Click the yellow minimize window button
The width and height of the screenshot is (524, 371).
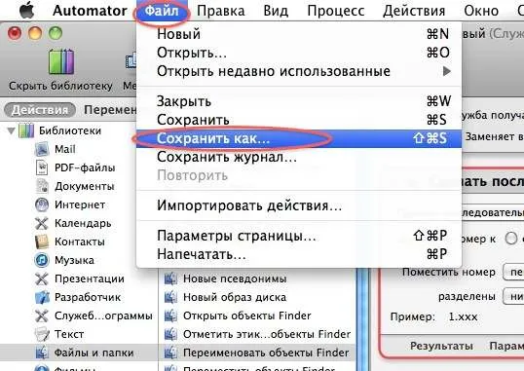pyautogui.click(x=35, y=33)
